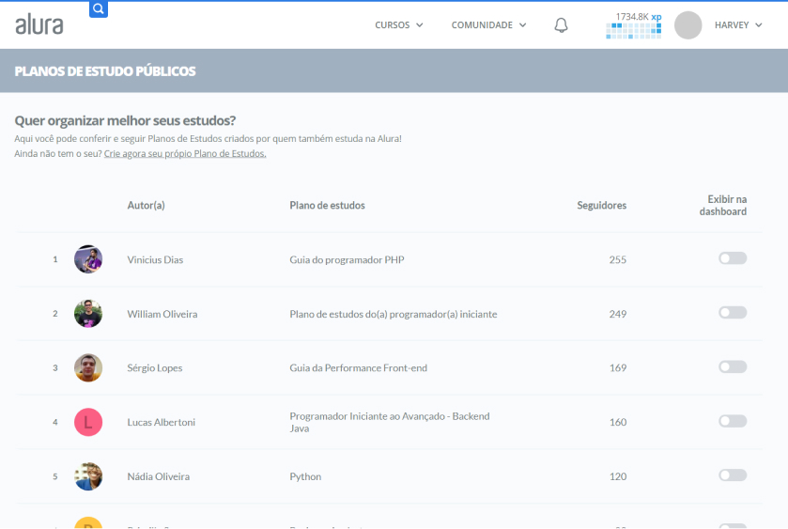Click 'Crie agora seu próprio Plano de Estudos' link
Screen dimensions: 788x529
point(185,153)
